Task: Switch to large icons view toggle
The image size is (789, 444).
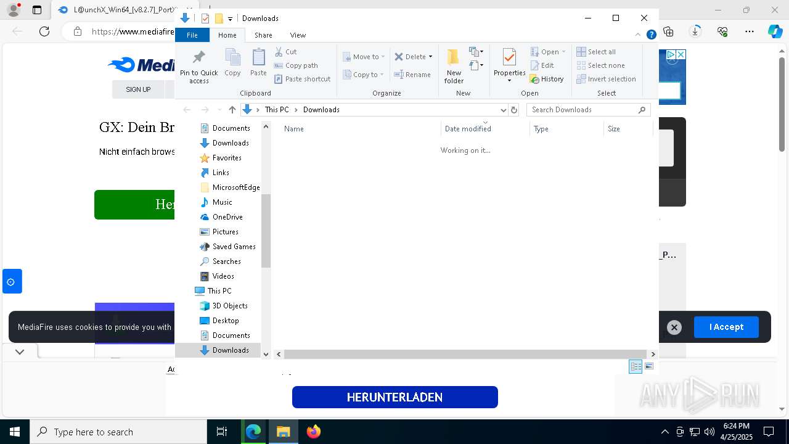Action: 649,366
